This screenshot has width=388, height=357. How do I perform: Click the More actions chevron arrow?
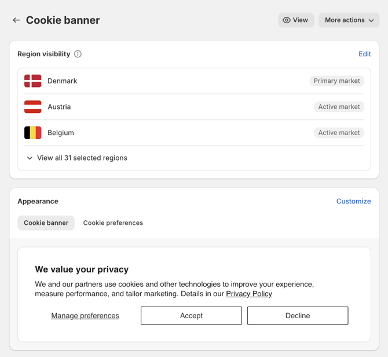pos(371,20)
